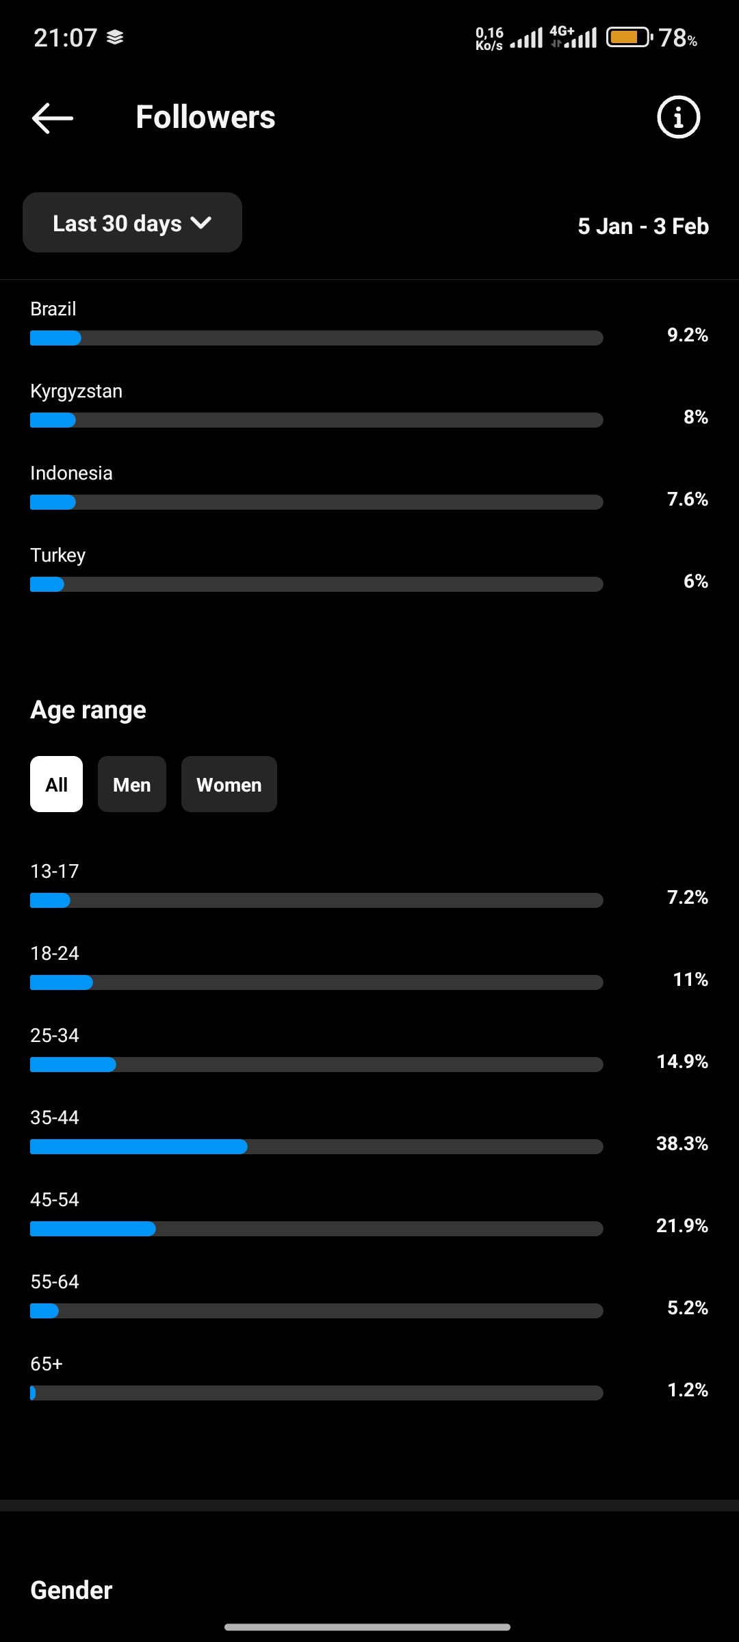Filter age range by Women
The width and height of the screenshot is (739, 1642).
coord(229,784)
